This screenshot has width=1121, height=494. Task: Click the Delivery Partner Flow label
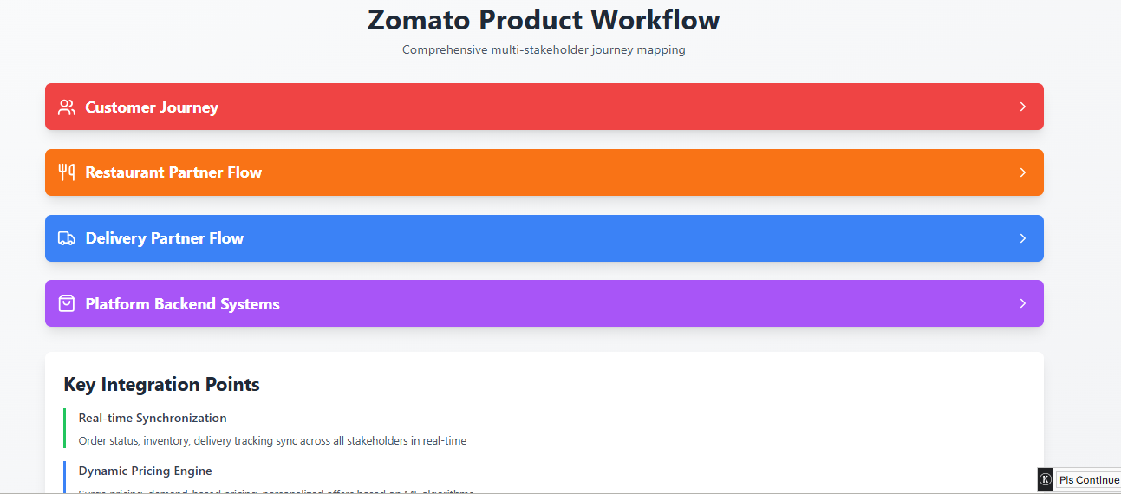(165, 238)
